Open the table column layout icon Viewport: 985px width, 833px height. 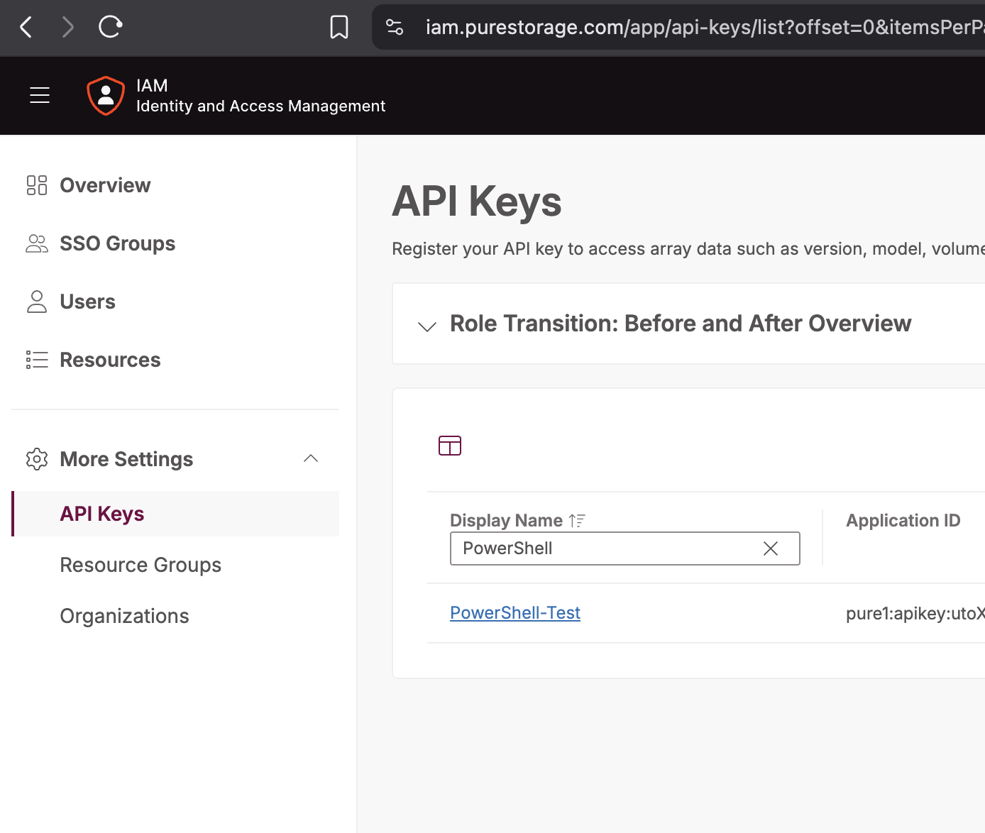(450, 446)
